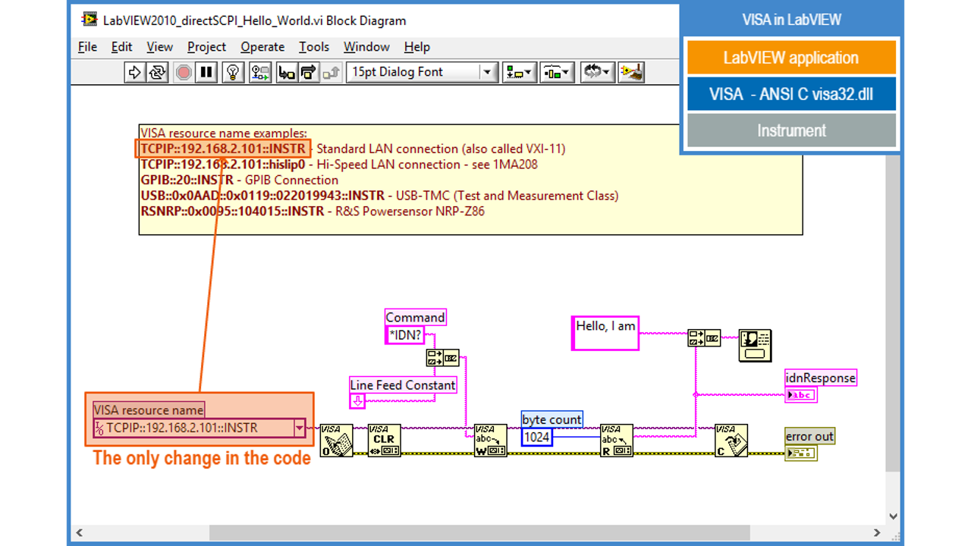Click the Pause button in toolbar
This screenshot has width=971, height=546.
(x=206, y=72)
